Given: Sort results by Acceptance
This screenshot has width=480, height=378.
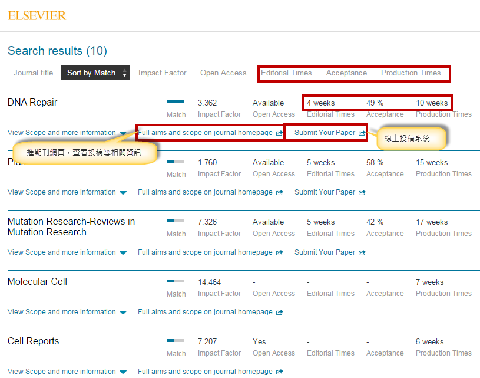Looking at the screenshot, I should pyautogui.click(x=346, y=73).
